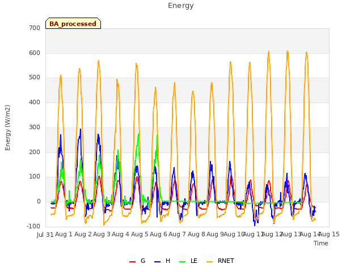This screenshot has height=272, width=363.
Task: Click the 'Aug 15' x-axis tick label
Action: pyautogui.click(x=329, y=234)
